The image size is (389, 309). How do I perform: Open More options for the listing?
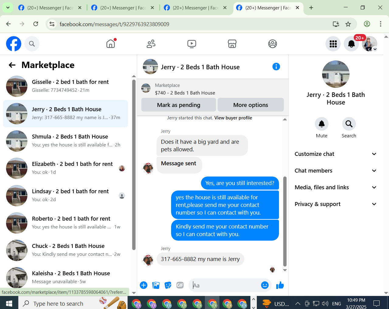point(251,105)
